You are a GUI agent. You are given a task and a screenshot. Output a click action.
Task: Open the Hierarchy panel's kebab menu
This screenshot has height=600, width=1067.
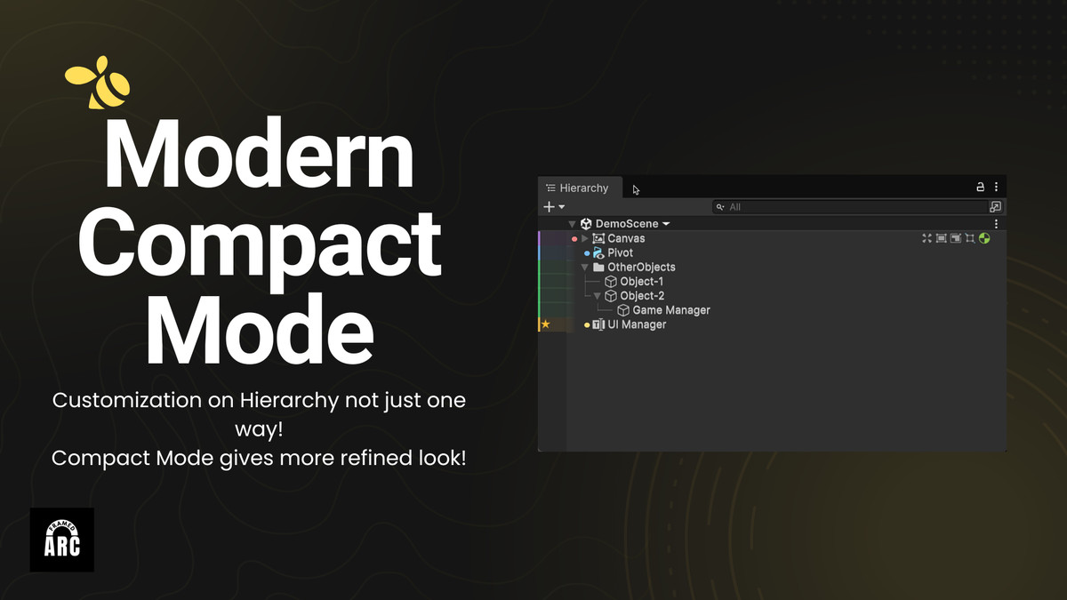click(996, 188)
